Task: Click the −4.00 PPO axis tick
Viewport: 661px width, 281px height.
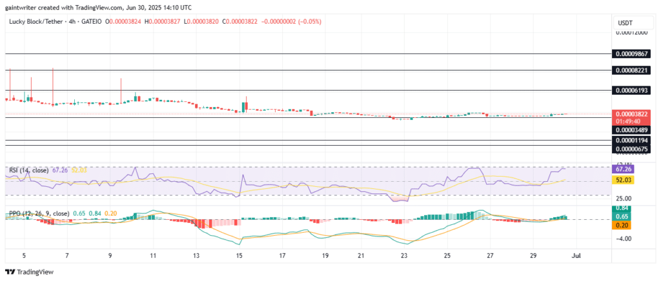Action: coord(624,238)
